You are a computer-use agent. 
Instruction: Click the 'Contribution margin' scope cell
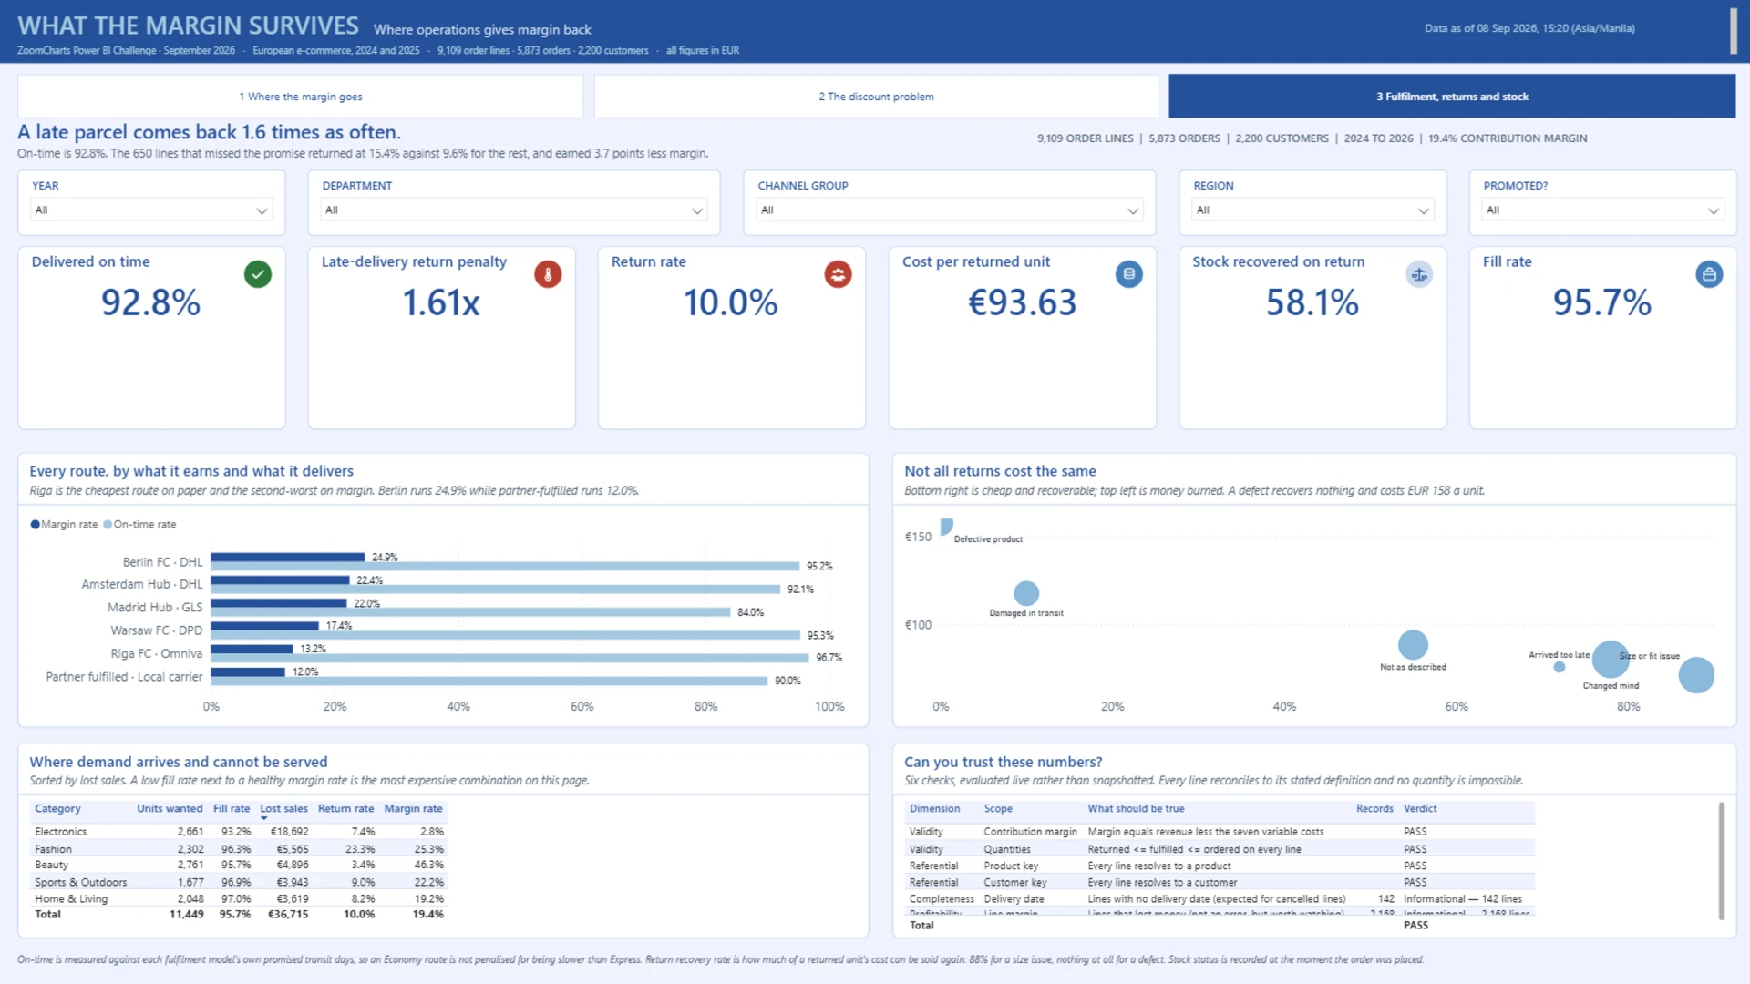[1030, 832]
